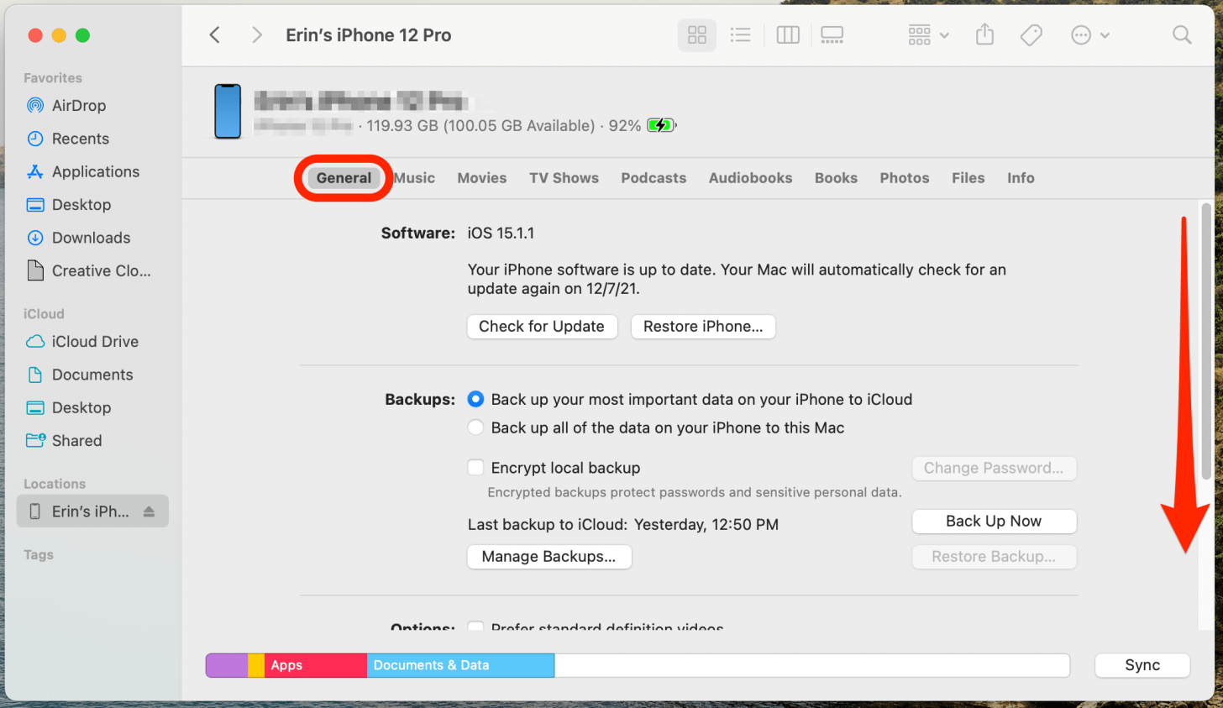Image resolution: width=1223 pixels, height=708 pixels.
Task: Open the ellipsis action menu
Action: coord(1090,34)
